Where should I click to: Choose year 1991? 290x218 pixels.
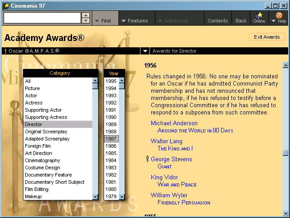pos(112,110)
